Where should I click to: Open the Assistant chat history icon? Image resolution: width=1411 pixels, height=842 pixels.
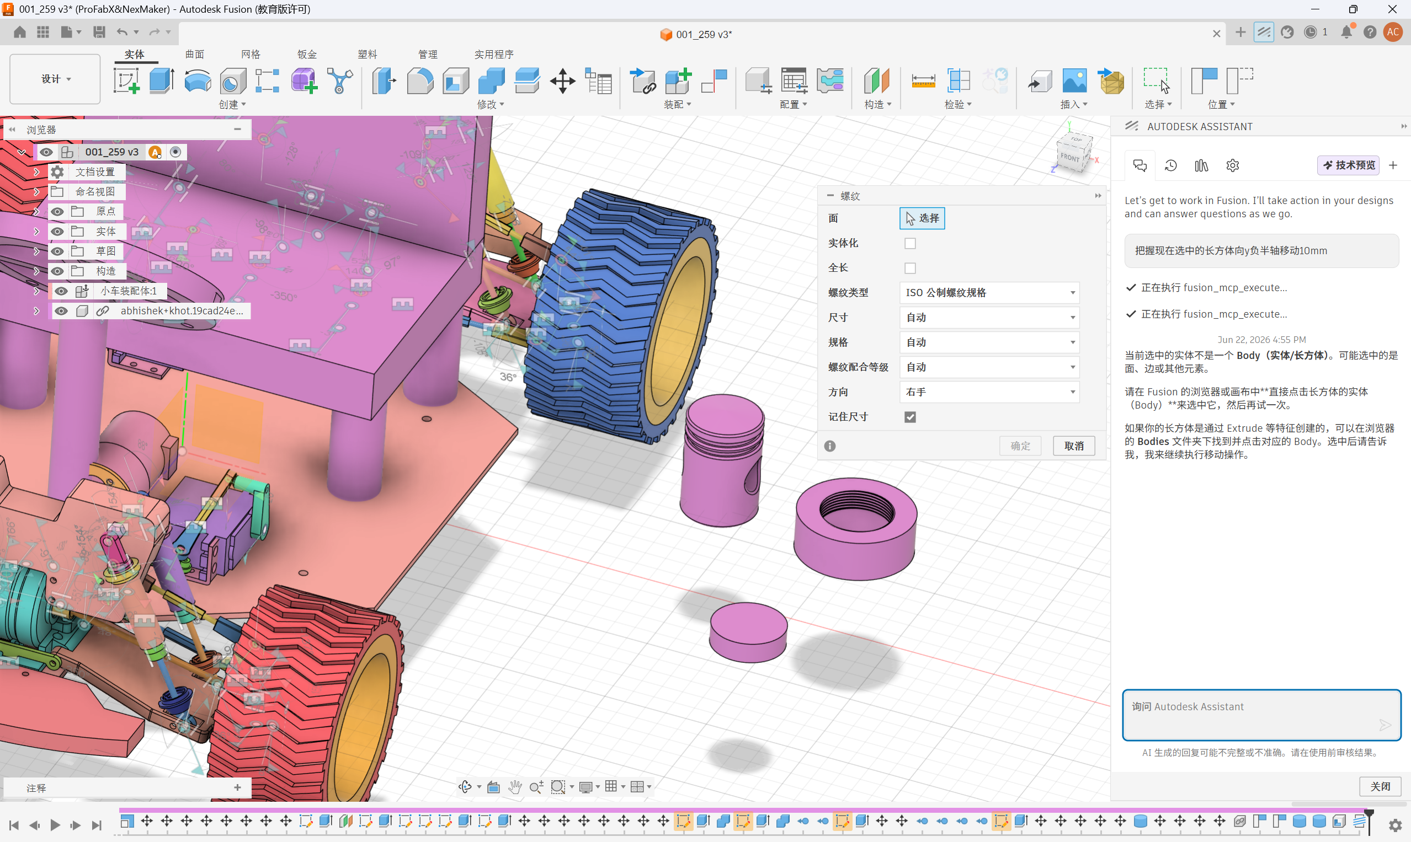[x=1171, y=165]
